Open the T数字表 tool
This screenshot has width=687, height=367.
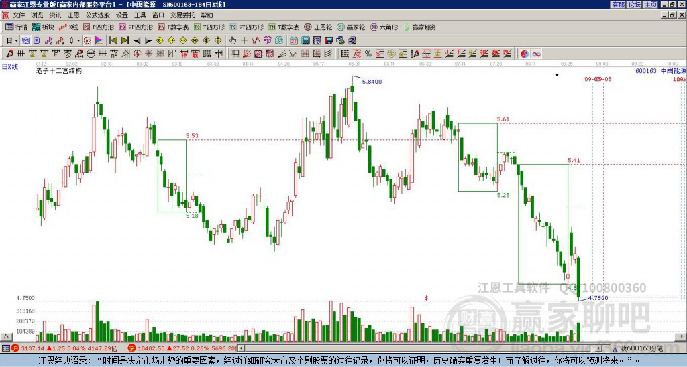(x=284, y=27)
